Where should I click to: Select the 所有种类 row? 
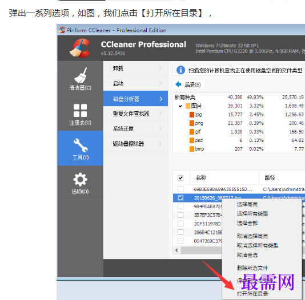239,98
